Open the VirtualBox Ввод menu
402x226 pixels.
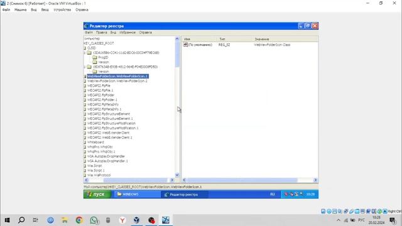point(45,10)
